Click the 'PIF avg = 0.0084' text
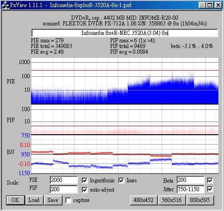The width and height of the screenshot is (224, 211). coord(129,52)
